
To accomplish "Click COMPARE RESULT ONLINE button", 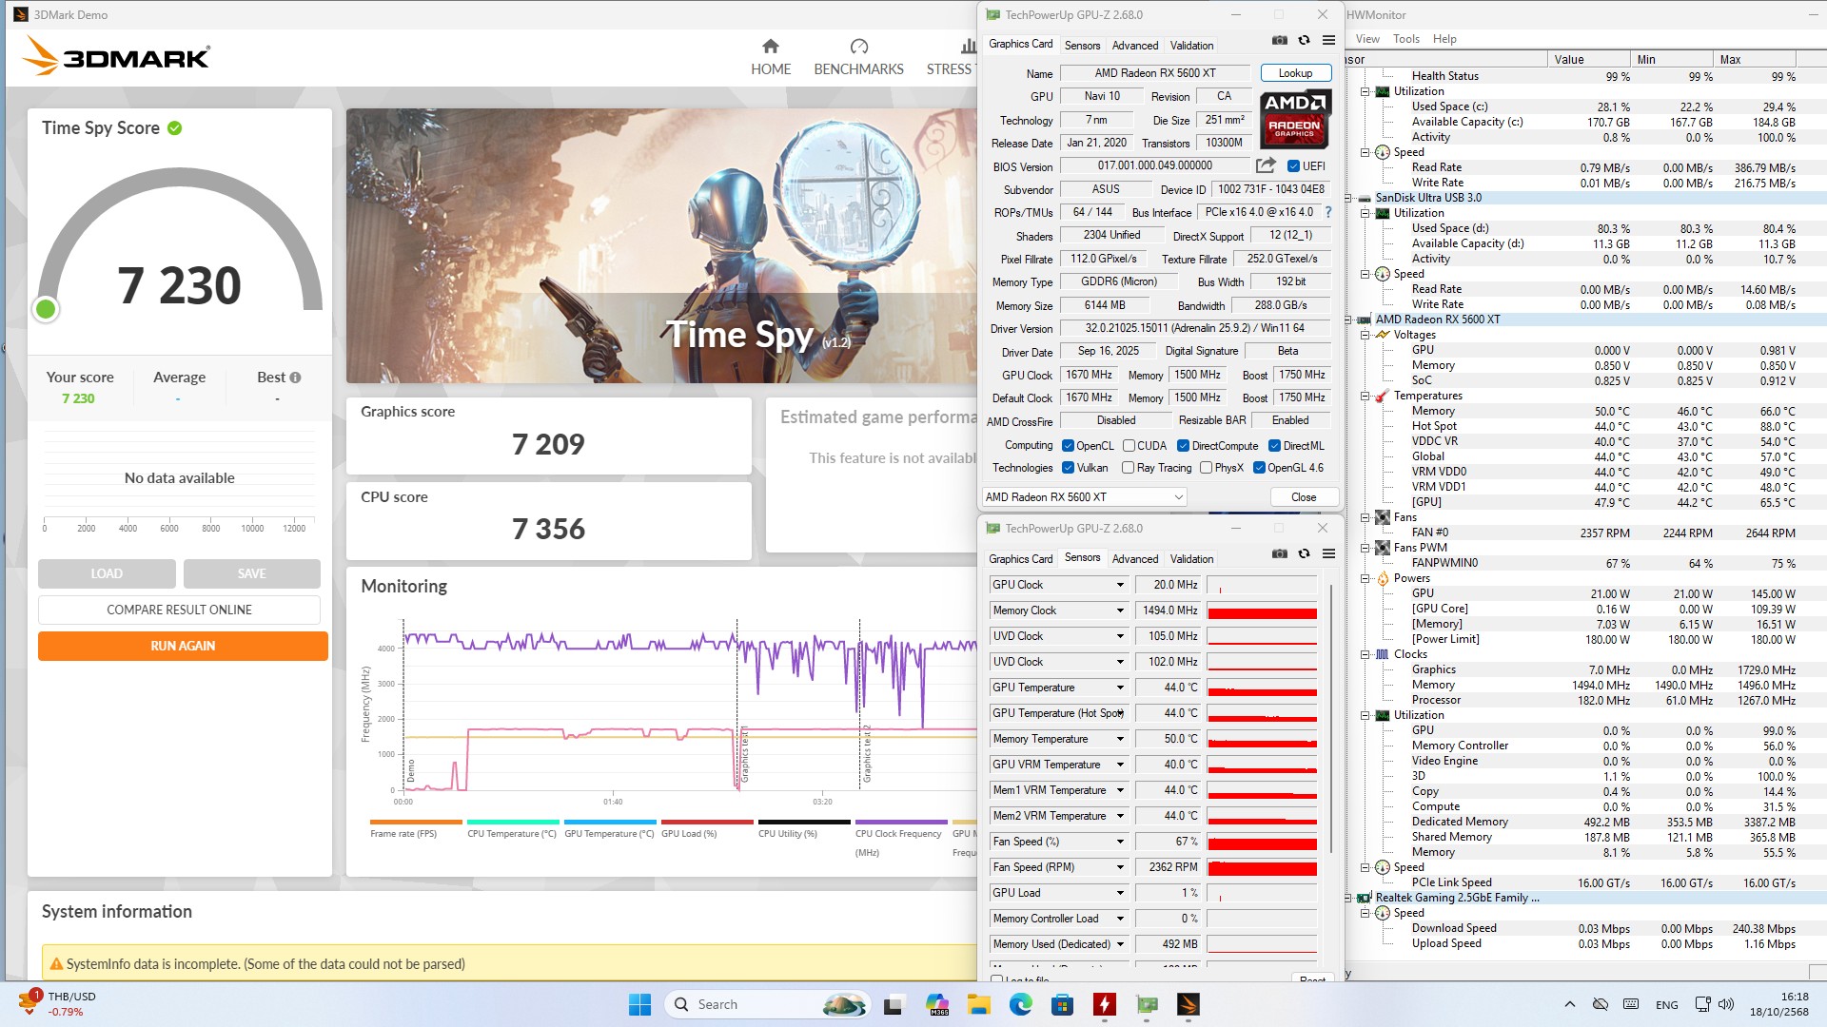I will (x=179, y=610).
